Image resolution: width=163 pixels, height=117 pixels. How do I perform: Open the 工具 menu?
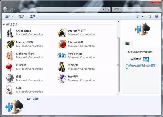pos(34,16)
